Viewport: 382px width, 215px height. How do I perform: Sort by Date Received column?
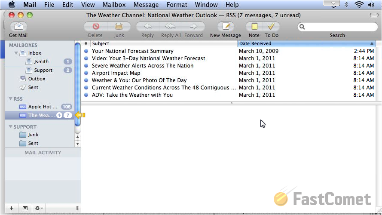tap(306, 43)
